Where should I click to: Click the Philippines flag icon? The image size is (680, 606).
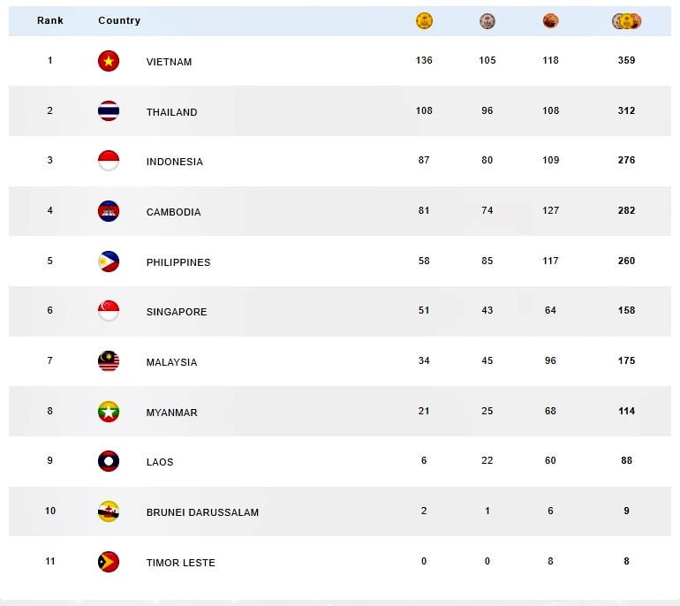click(x=109, y=261)
